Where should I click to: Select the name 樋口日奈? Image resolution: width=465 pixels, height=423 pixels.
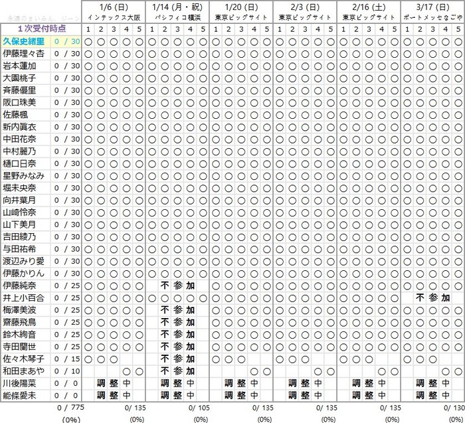click(19, 163)
